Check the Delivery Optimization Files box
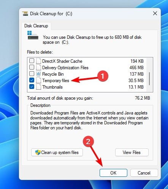This screenshot has width=168, height=189. [32, 67]
